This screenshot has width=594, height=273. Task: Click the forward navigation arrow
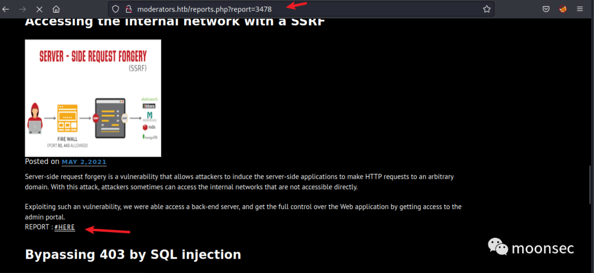pyautogui.click(x=23, y=9)
